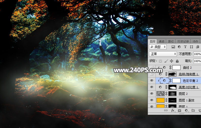This screenshot has width=201, height=128.
Task: Filter layers by adjustment layer type
Action: [179, 47]
